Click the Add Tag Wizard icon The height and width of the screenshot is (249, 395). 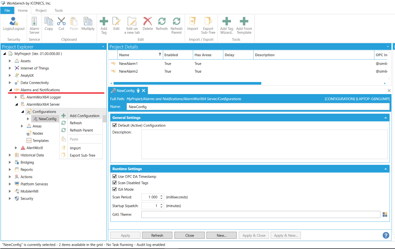pos(226,22)
